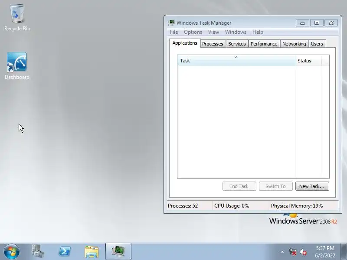Click the network status tray icon
This screenshot has height=260, width=347.
292,252
